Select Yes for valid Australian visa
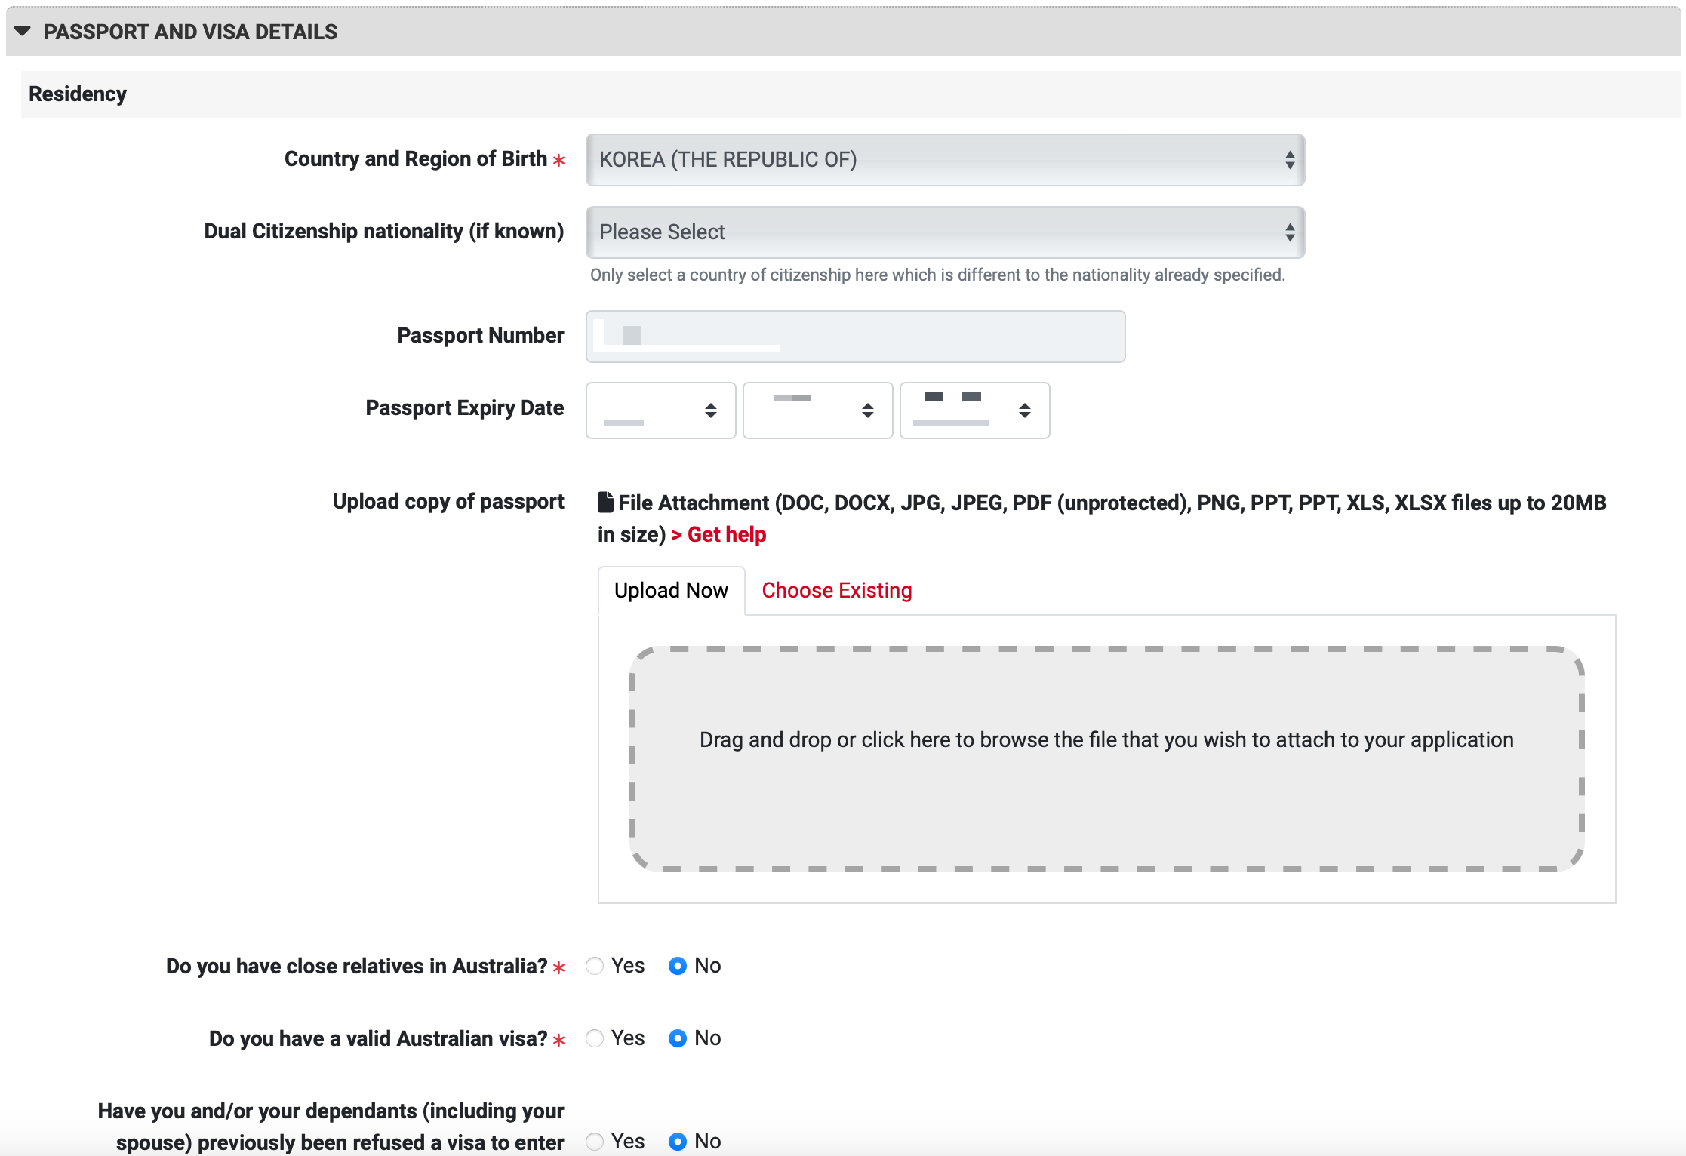Viewport: 1686px width, 1156px height. tap(595, 1038)
